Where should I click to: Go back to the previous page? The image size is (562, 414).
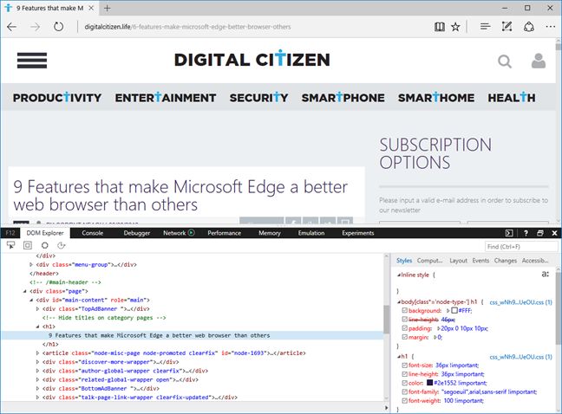pos(12,27)
